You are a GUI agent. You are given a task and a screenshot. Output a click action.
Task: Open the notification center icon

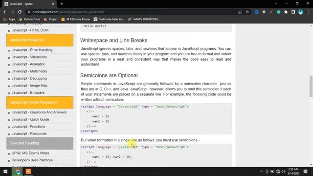coord(305,172)
